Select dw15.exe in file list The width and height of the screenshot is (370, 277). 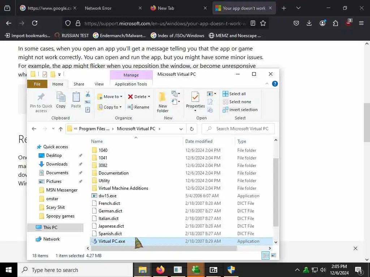107,196
